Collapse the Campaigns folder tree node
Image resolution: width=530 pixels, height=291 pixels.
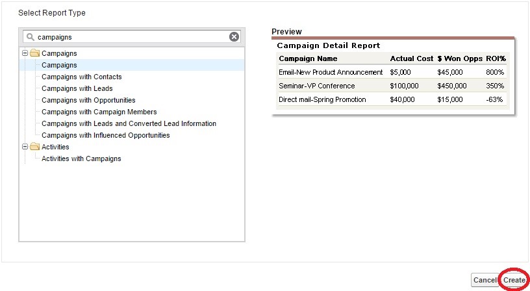coord(25,53)
